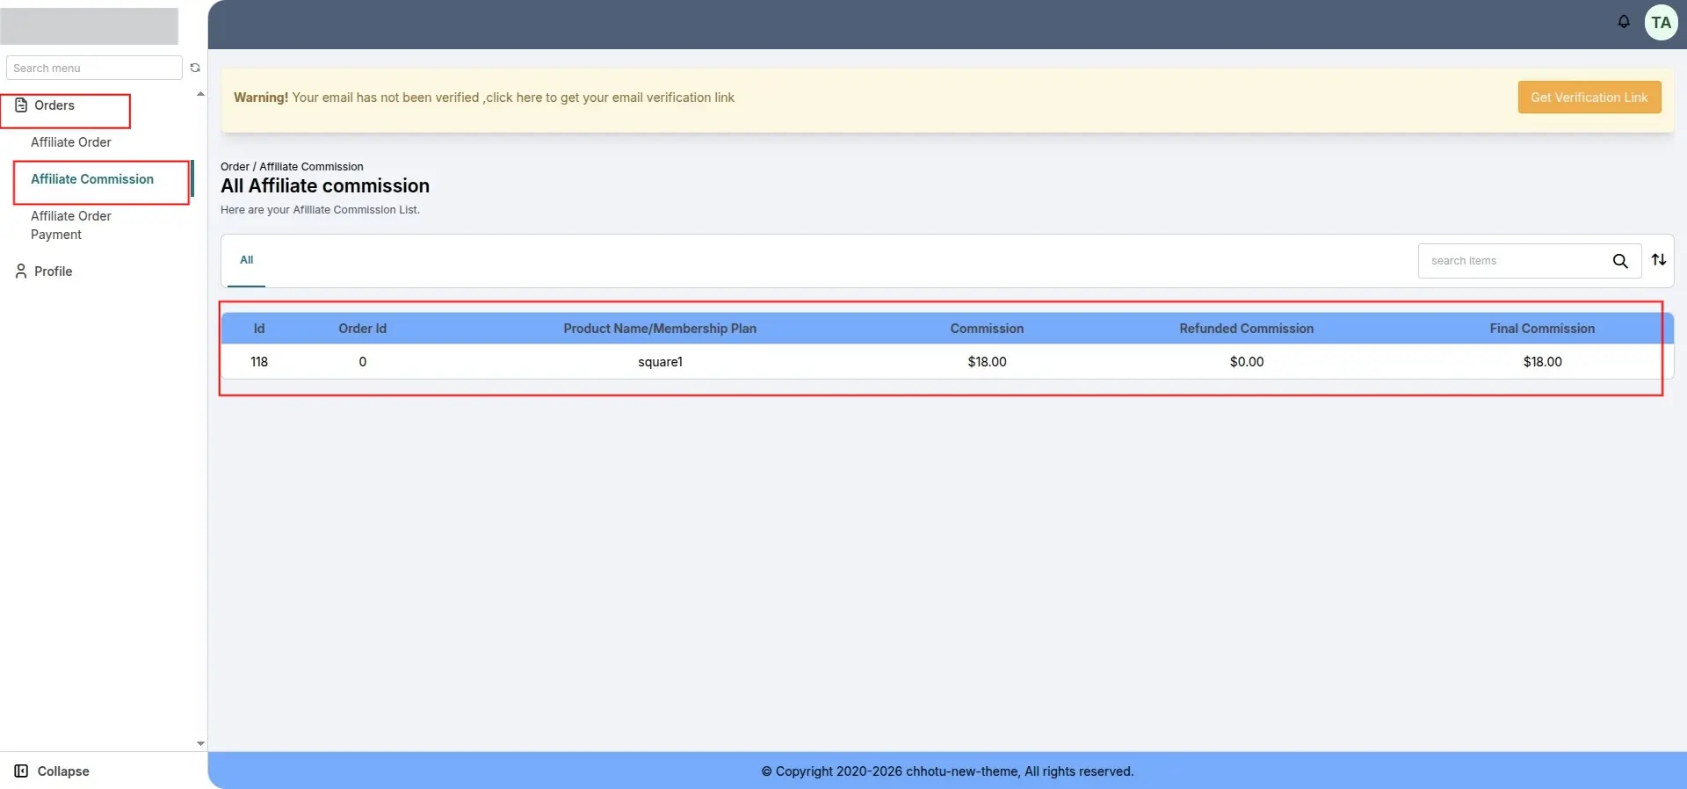
Task: Click the square1 product name cell
Action: coord(660,362)
